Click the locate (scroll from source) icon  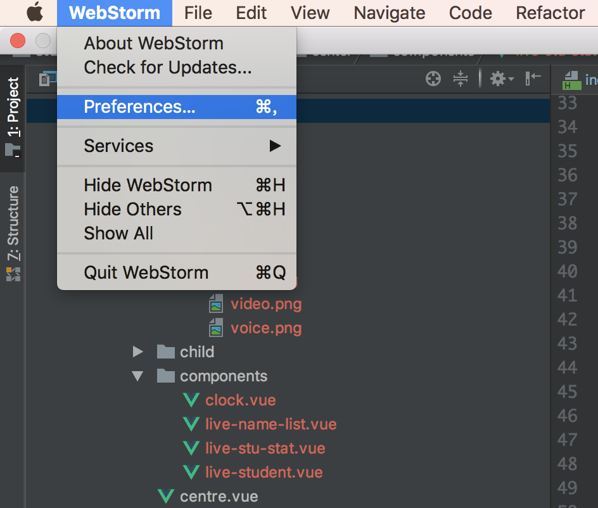coord(433,79)
